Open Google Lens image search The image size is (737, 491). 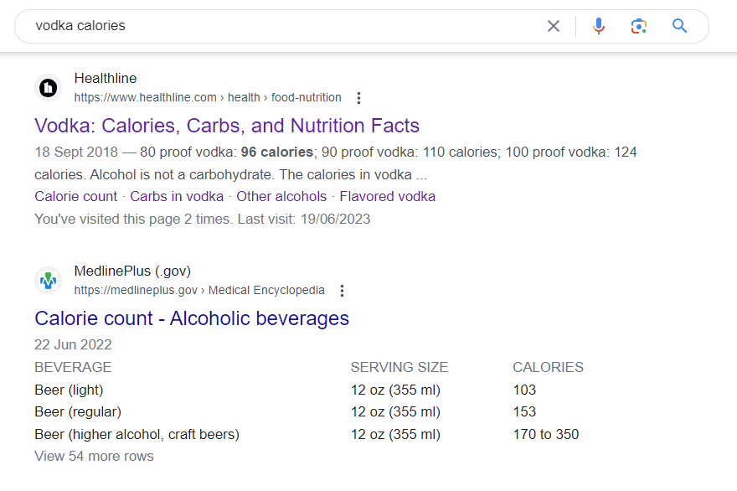pos(639,26)
